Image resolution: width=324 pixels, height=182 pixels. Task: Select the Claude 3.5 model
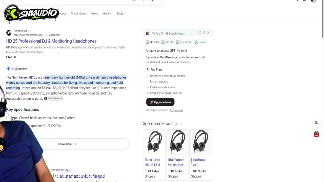[x=184, y=42]
